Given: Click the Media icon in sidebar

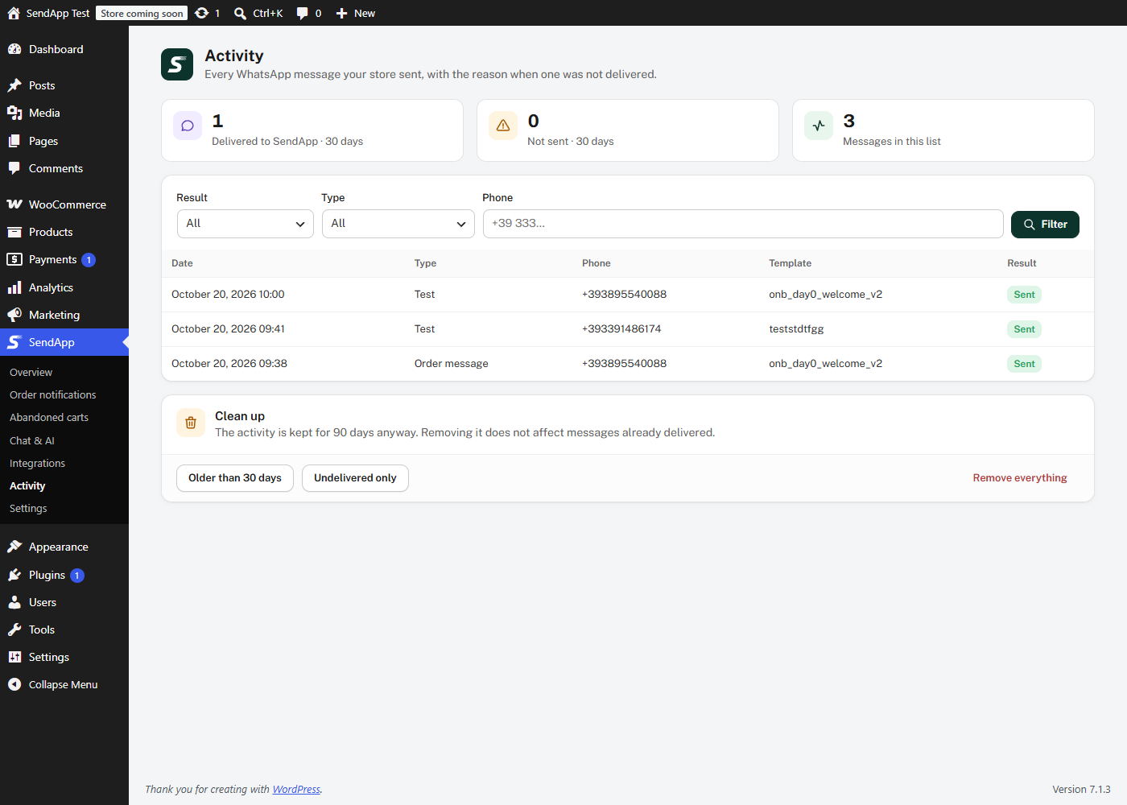Looking at the screenshot, I should click(x=14, y=113).
